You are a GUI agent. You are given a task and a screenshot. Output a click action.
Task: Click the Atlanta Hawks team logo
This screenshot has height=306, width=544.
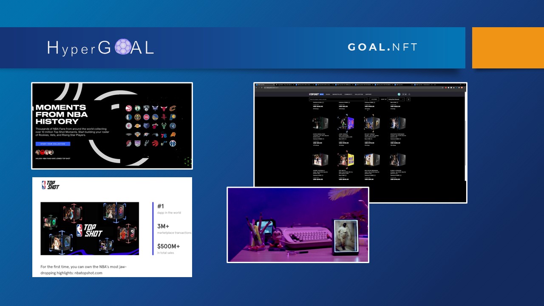click(129, 109)
